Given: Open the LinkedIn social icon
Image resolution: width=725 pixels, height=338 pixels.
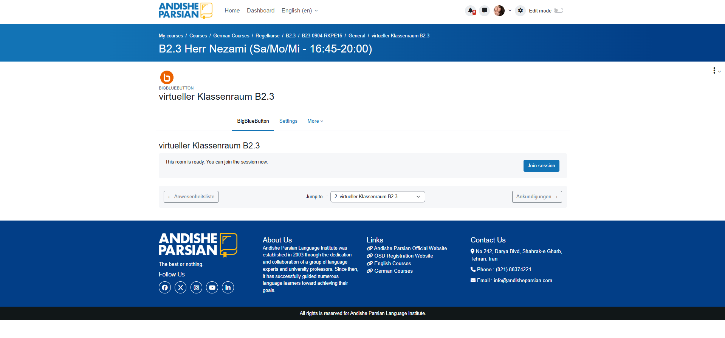Looking at the screenshot, I should (228, 287).
